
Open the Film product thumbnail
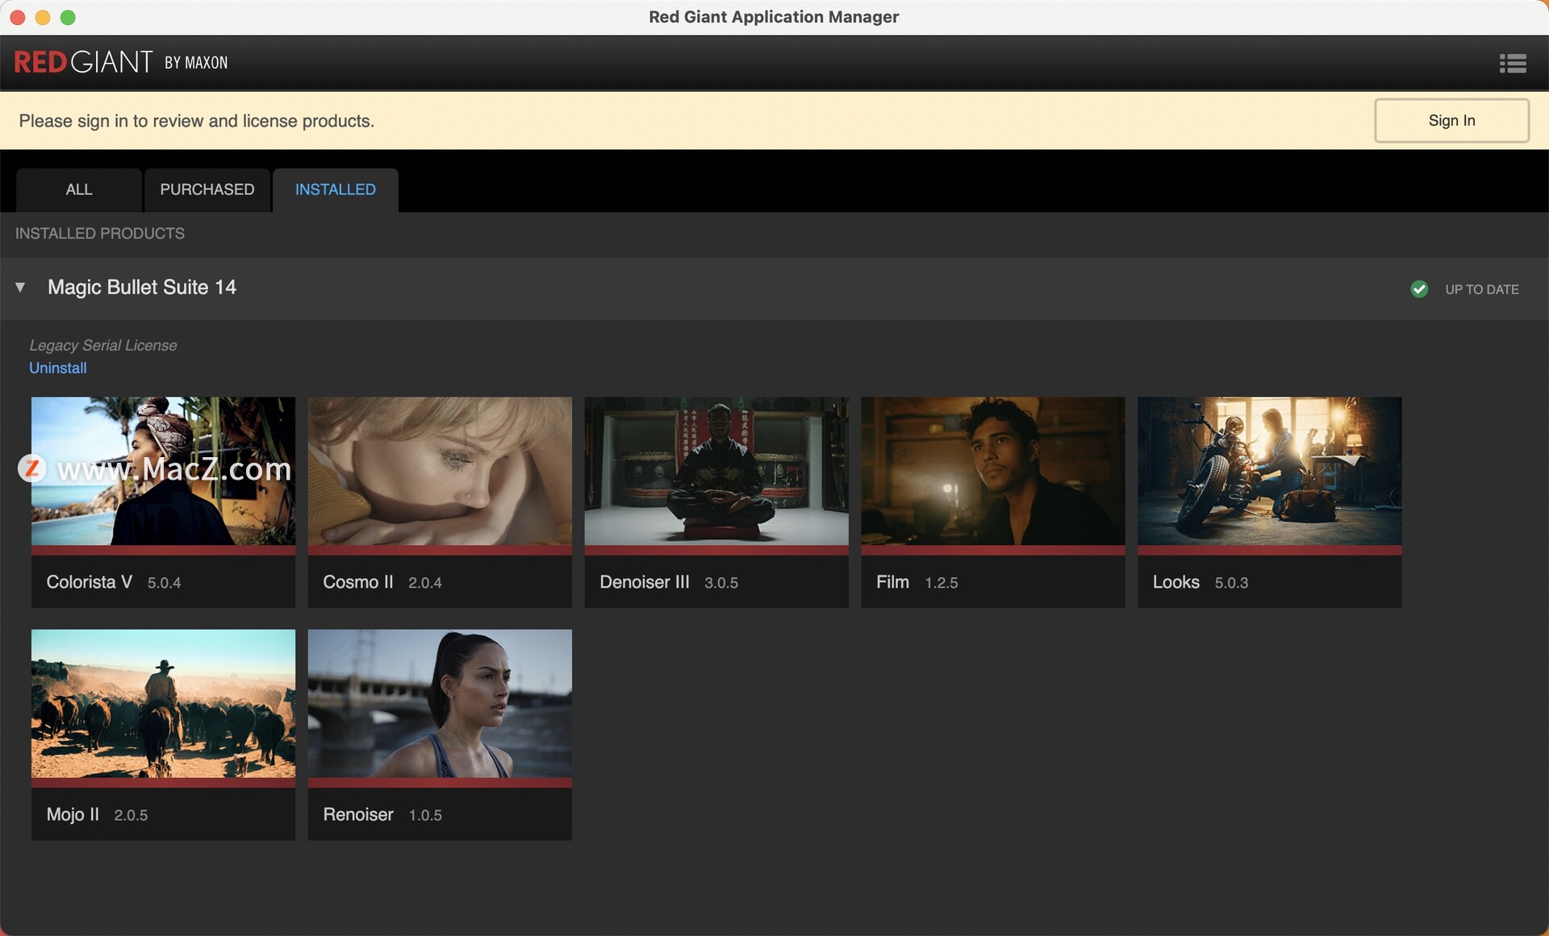coord(993,471)
